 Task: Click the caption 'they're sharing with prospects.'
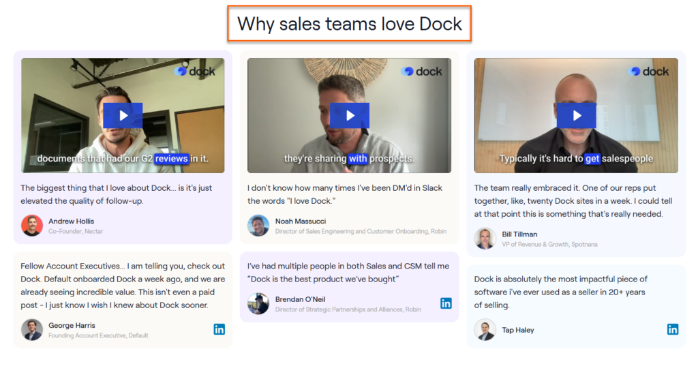[x=349, y=159]
